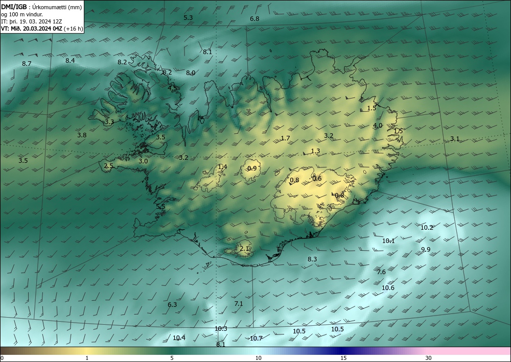Select the 7.1 value label
Screen dimensions: 511x362
pos(239,304)
